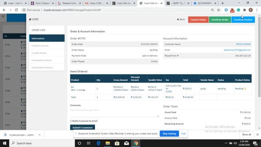This screenshot has width=261, height=147.
Task: Show hidden system tray icons
Action: pos(226,143)
